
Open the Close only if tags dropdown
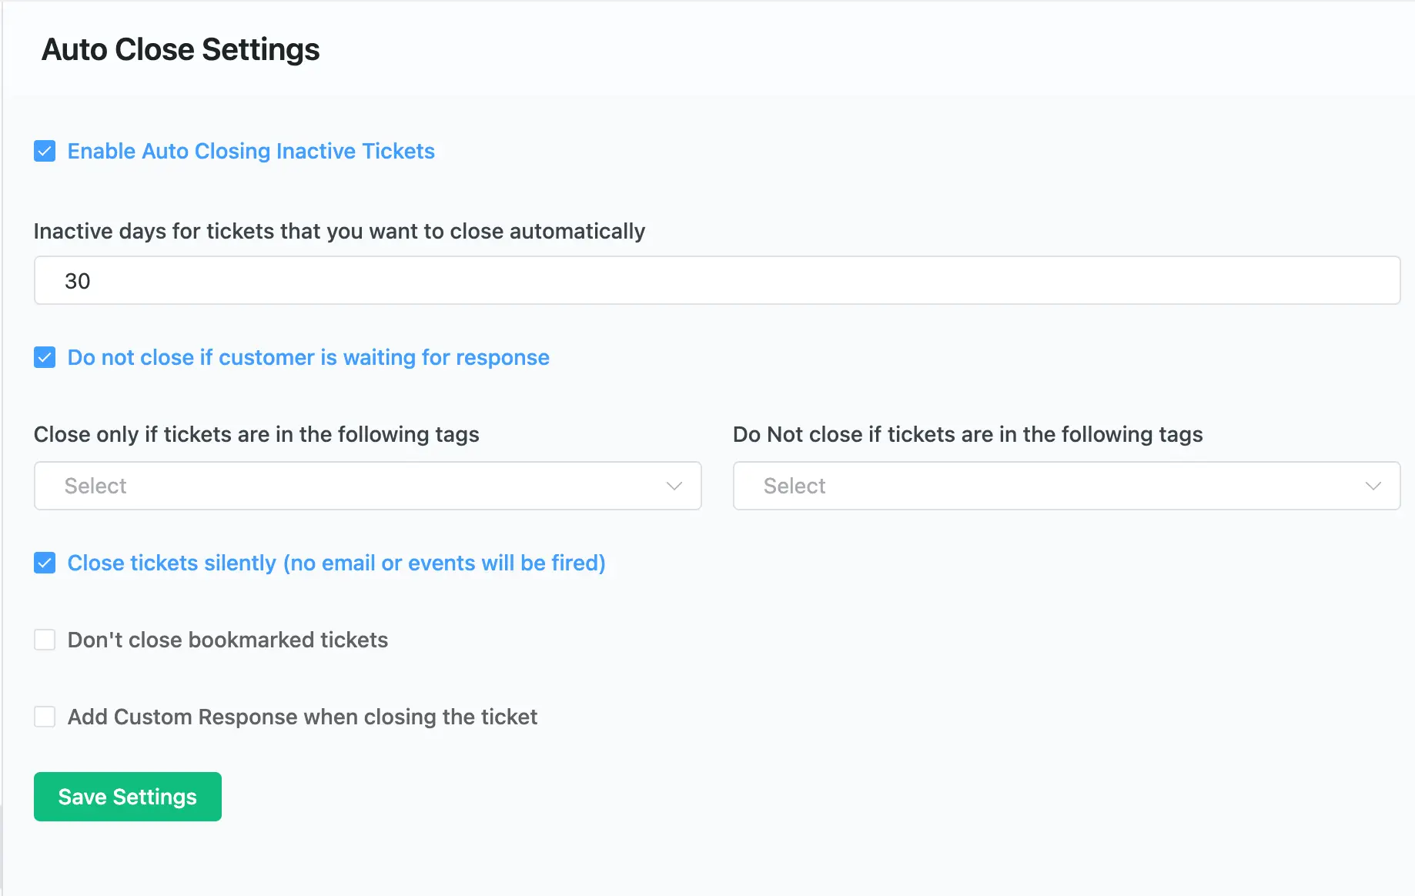pyautogui.click(x=367, y=486)
